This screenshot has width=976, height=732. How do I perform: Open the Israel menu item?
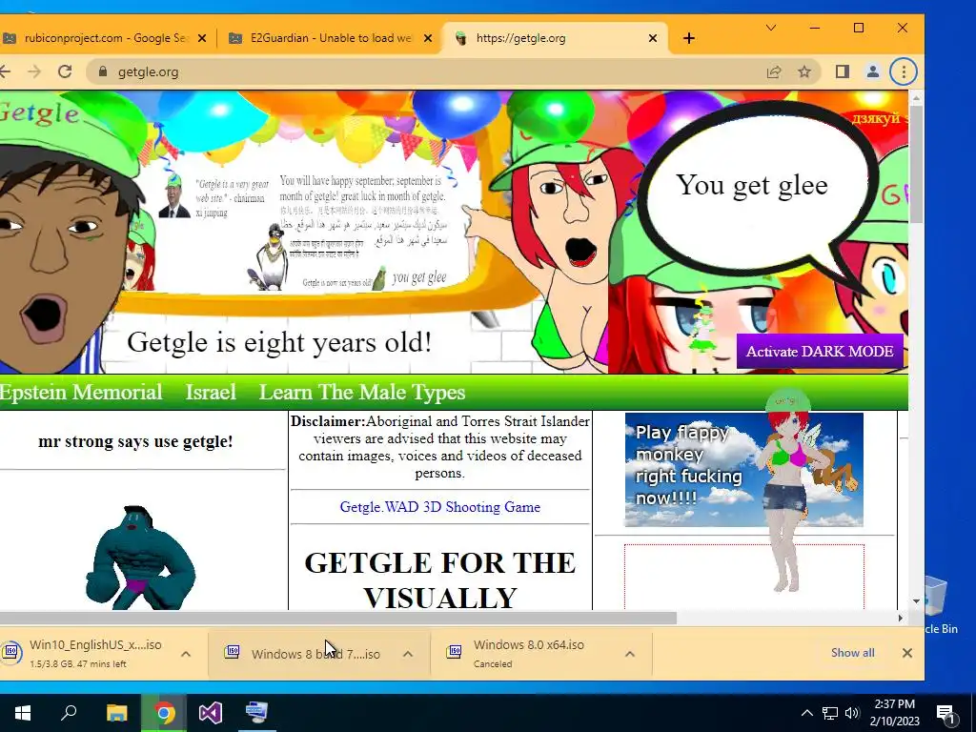click(x=211, y=392)
